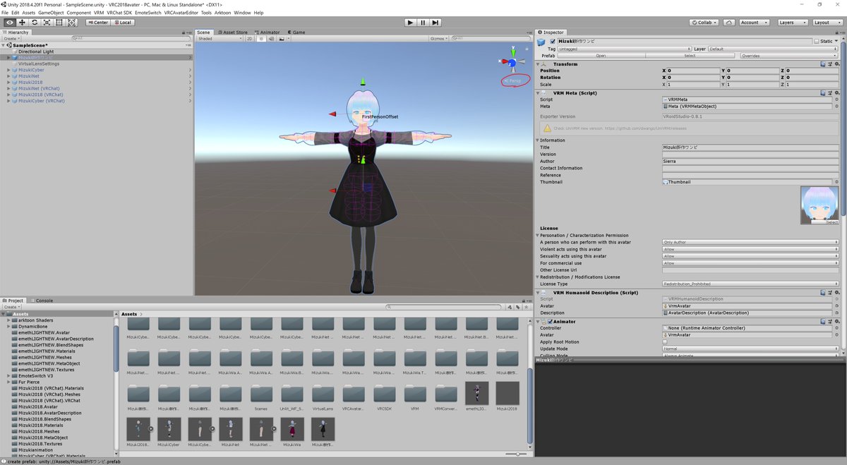Switch to the Animator tab

tap(267, 32)
